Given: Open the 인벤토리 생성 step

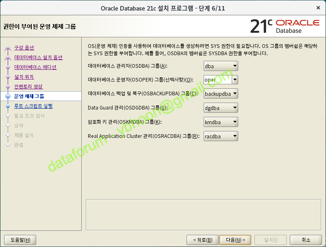Looking at the screenshot, I should click(28, 87).
